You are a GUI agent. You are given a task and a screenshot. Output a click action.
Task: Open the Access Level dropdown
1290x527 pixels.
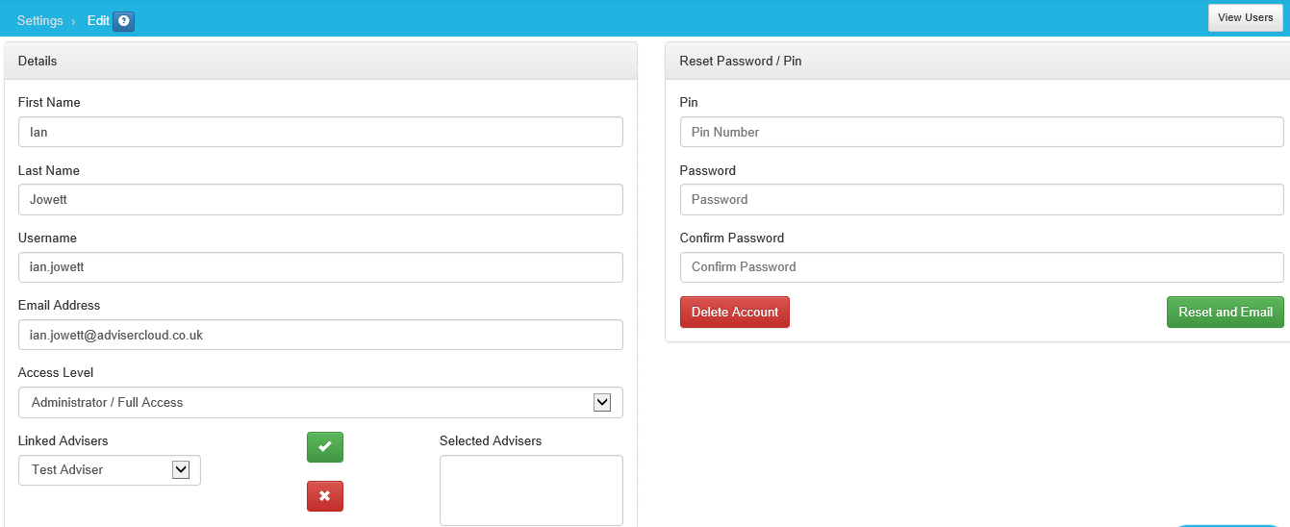click(320, 403)
